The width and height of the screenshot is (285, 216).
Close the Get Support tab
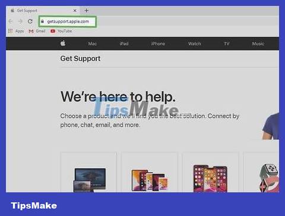click(75, 11)
